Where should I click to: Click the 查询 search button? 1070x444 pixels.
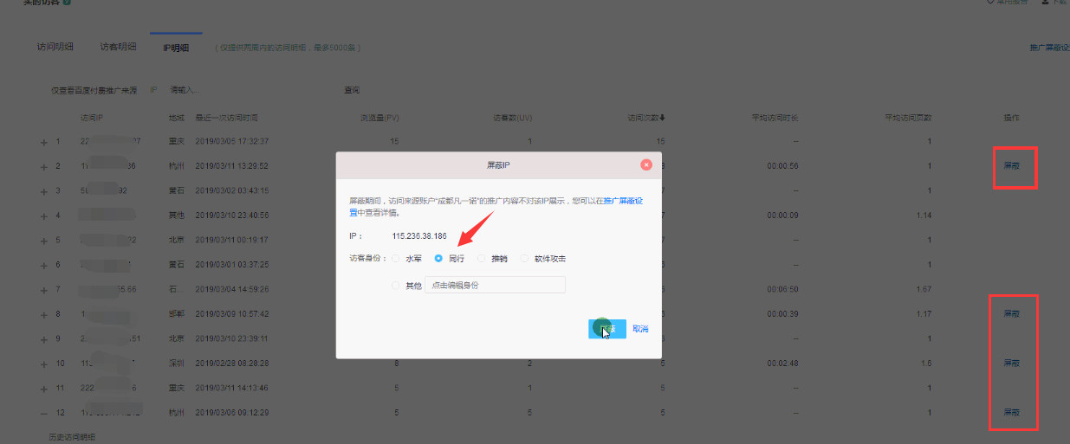coord(352,90)
